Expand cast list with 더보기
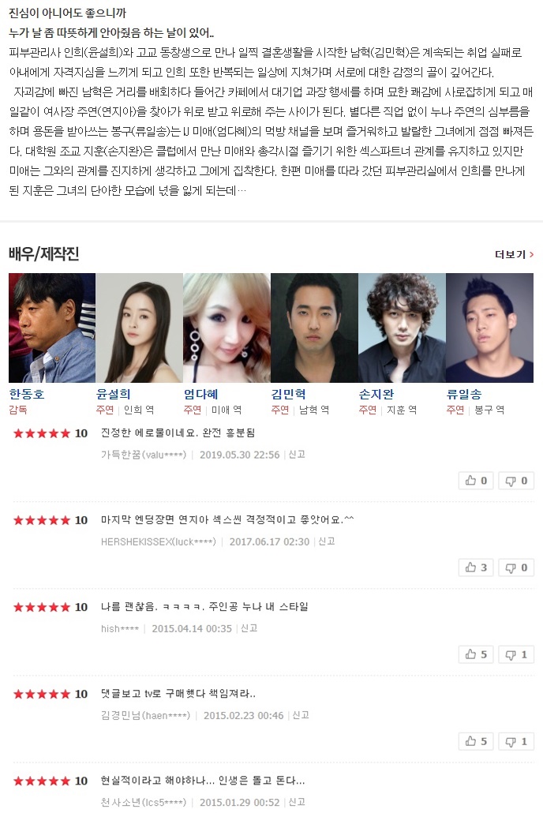Viewport: 543px width, 813px height. [514, 255]
